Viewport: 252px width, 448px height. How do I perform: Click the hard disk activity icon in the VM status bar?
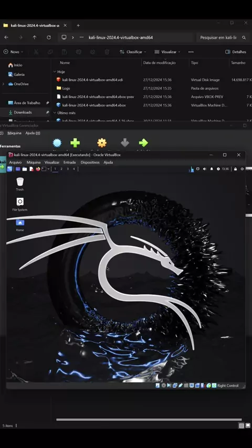pyautogui.click(x=157, y=386)
